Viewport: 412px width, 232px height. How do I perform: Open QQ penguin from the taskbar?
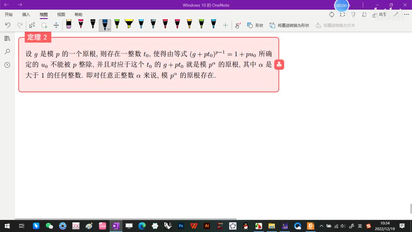pos(246,226)
